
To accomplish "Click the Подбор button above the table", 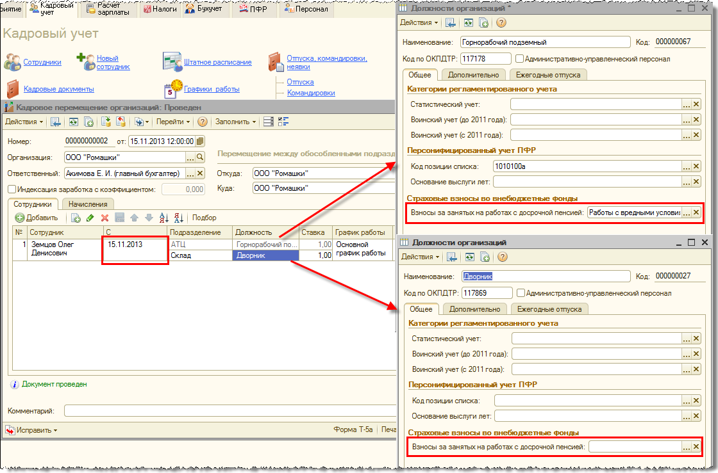I will coord(205,218).
